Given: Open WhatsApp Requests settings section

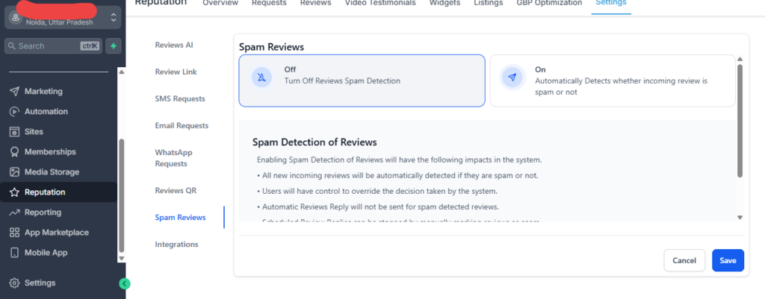Looking at the screenshot, I should [x=175, y=158].
